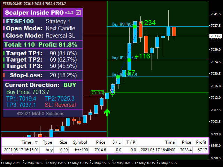The height and width of the screenshot is (167, 223).
Task: Click the FTSE100,M5 chart title text
Action: pyautogui.click(x=12, y=4)
